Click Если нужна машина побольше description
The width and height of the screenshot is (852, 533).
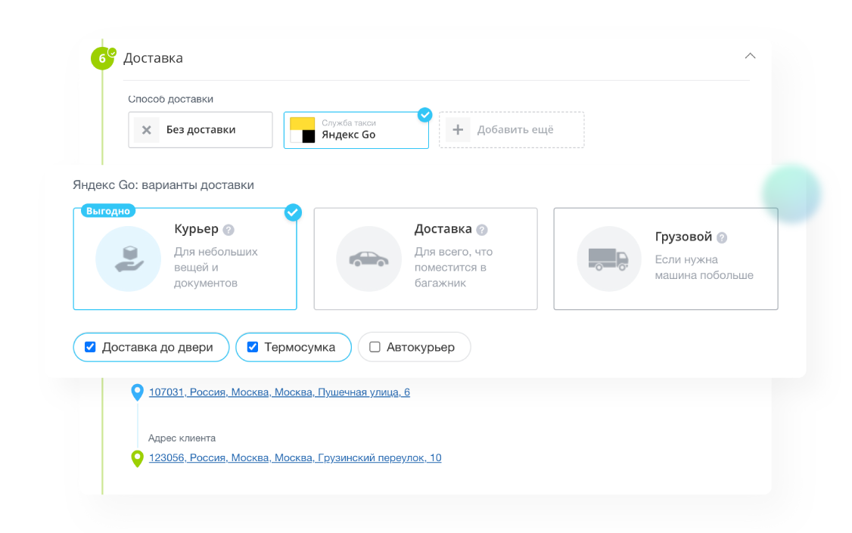coord(704,268)
